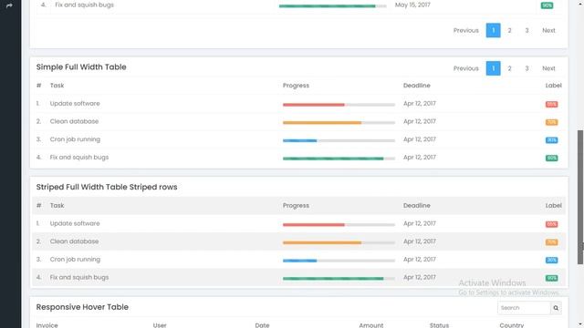
Task: Click 'Clean database' in Simple Full Width Table
Action: pos(74,121)
